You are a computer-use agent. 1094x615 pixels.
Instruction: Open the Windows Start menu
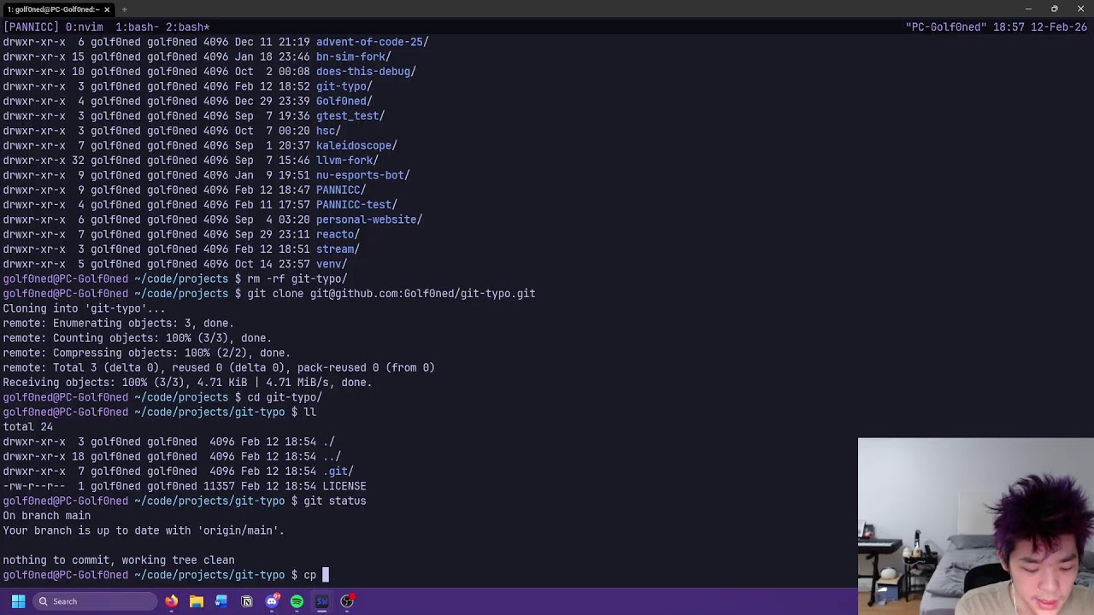coord(18,601)
